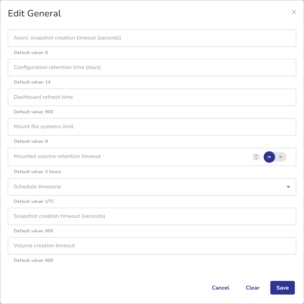304x304 pixels.
Task: Switch timeout unit to hours 'h'
Action: pyautogui.click(x=281, y=157)
